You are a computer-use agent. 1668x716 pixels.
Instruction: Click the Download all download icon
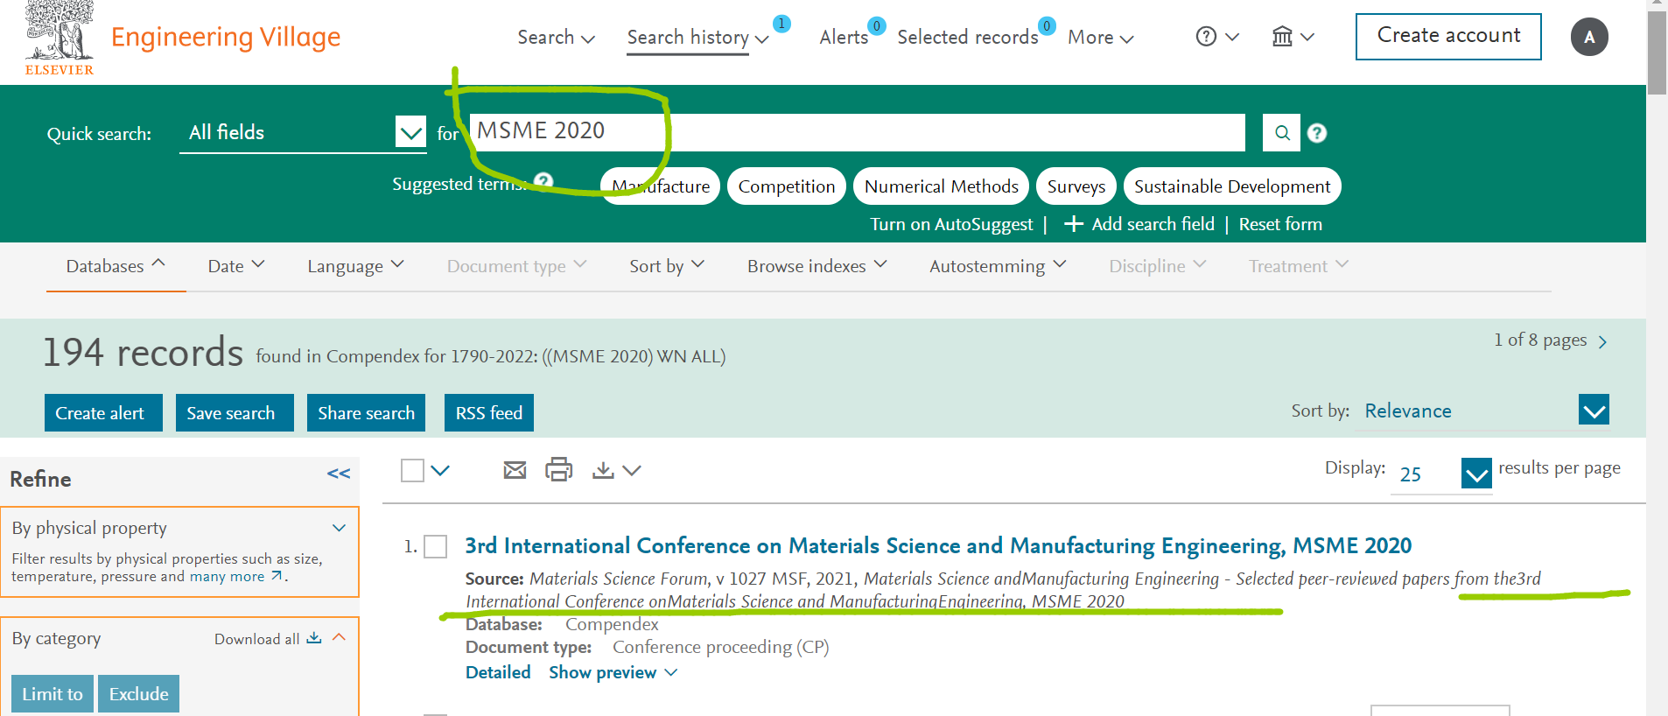pyautogui.click(x=314, y=638)
